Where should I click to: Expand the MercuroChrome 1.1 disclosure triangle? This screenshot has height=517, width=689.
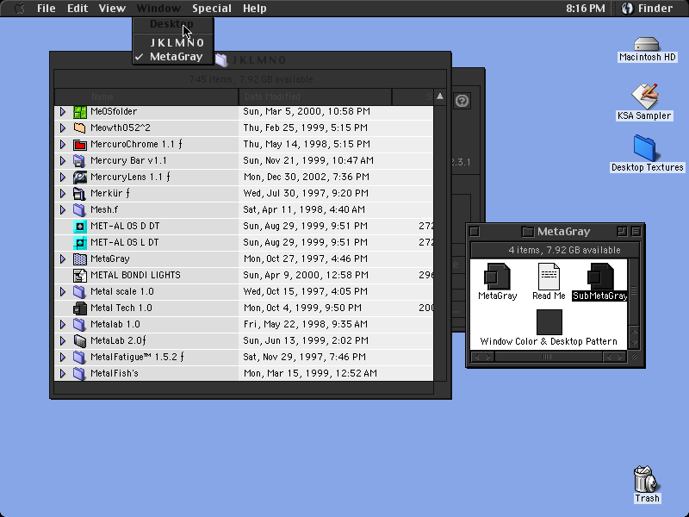click(63, 144)
